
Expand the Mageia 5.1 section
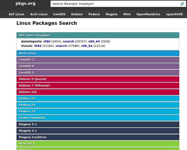click(x=98, y=124)
